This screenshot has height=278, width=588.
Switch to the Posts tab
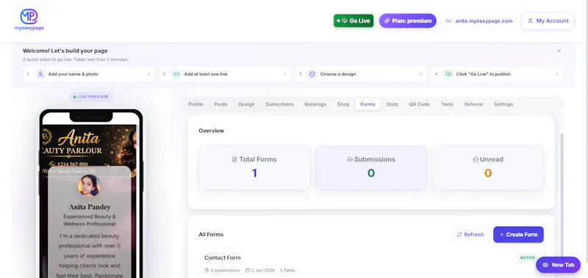click(221, 104)
